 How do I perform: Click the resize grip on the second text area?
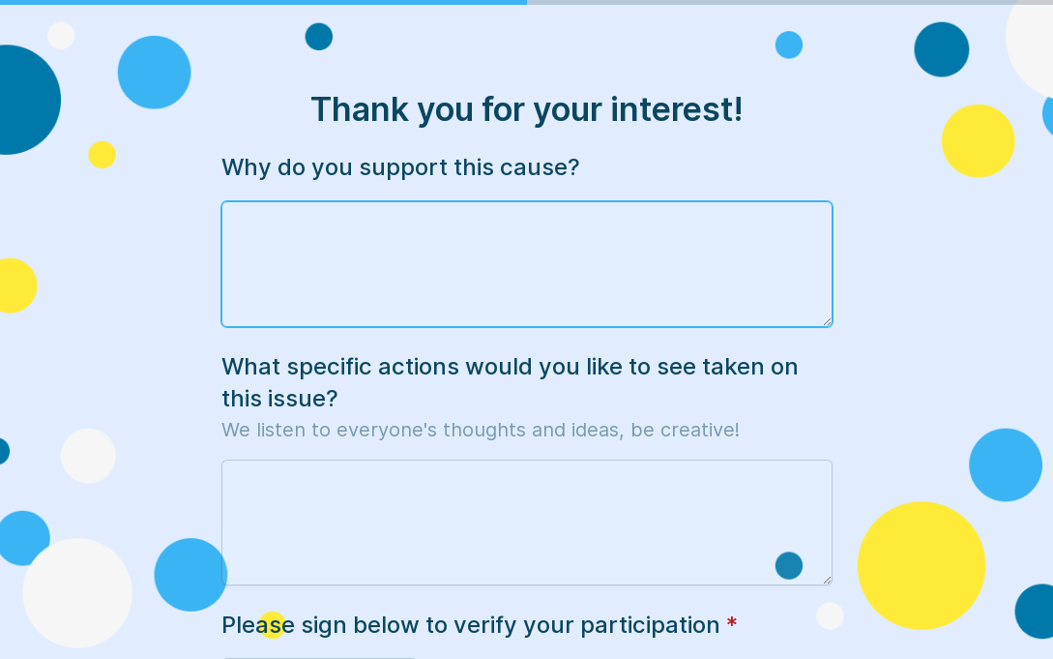tap(827, 580)
